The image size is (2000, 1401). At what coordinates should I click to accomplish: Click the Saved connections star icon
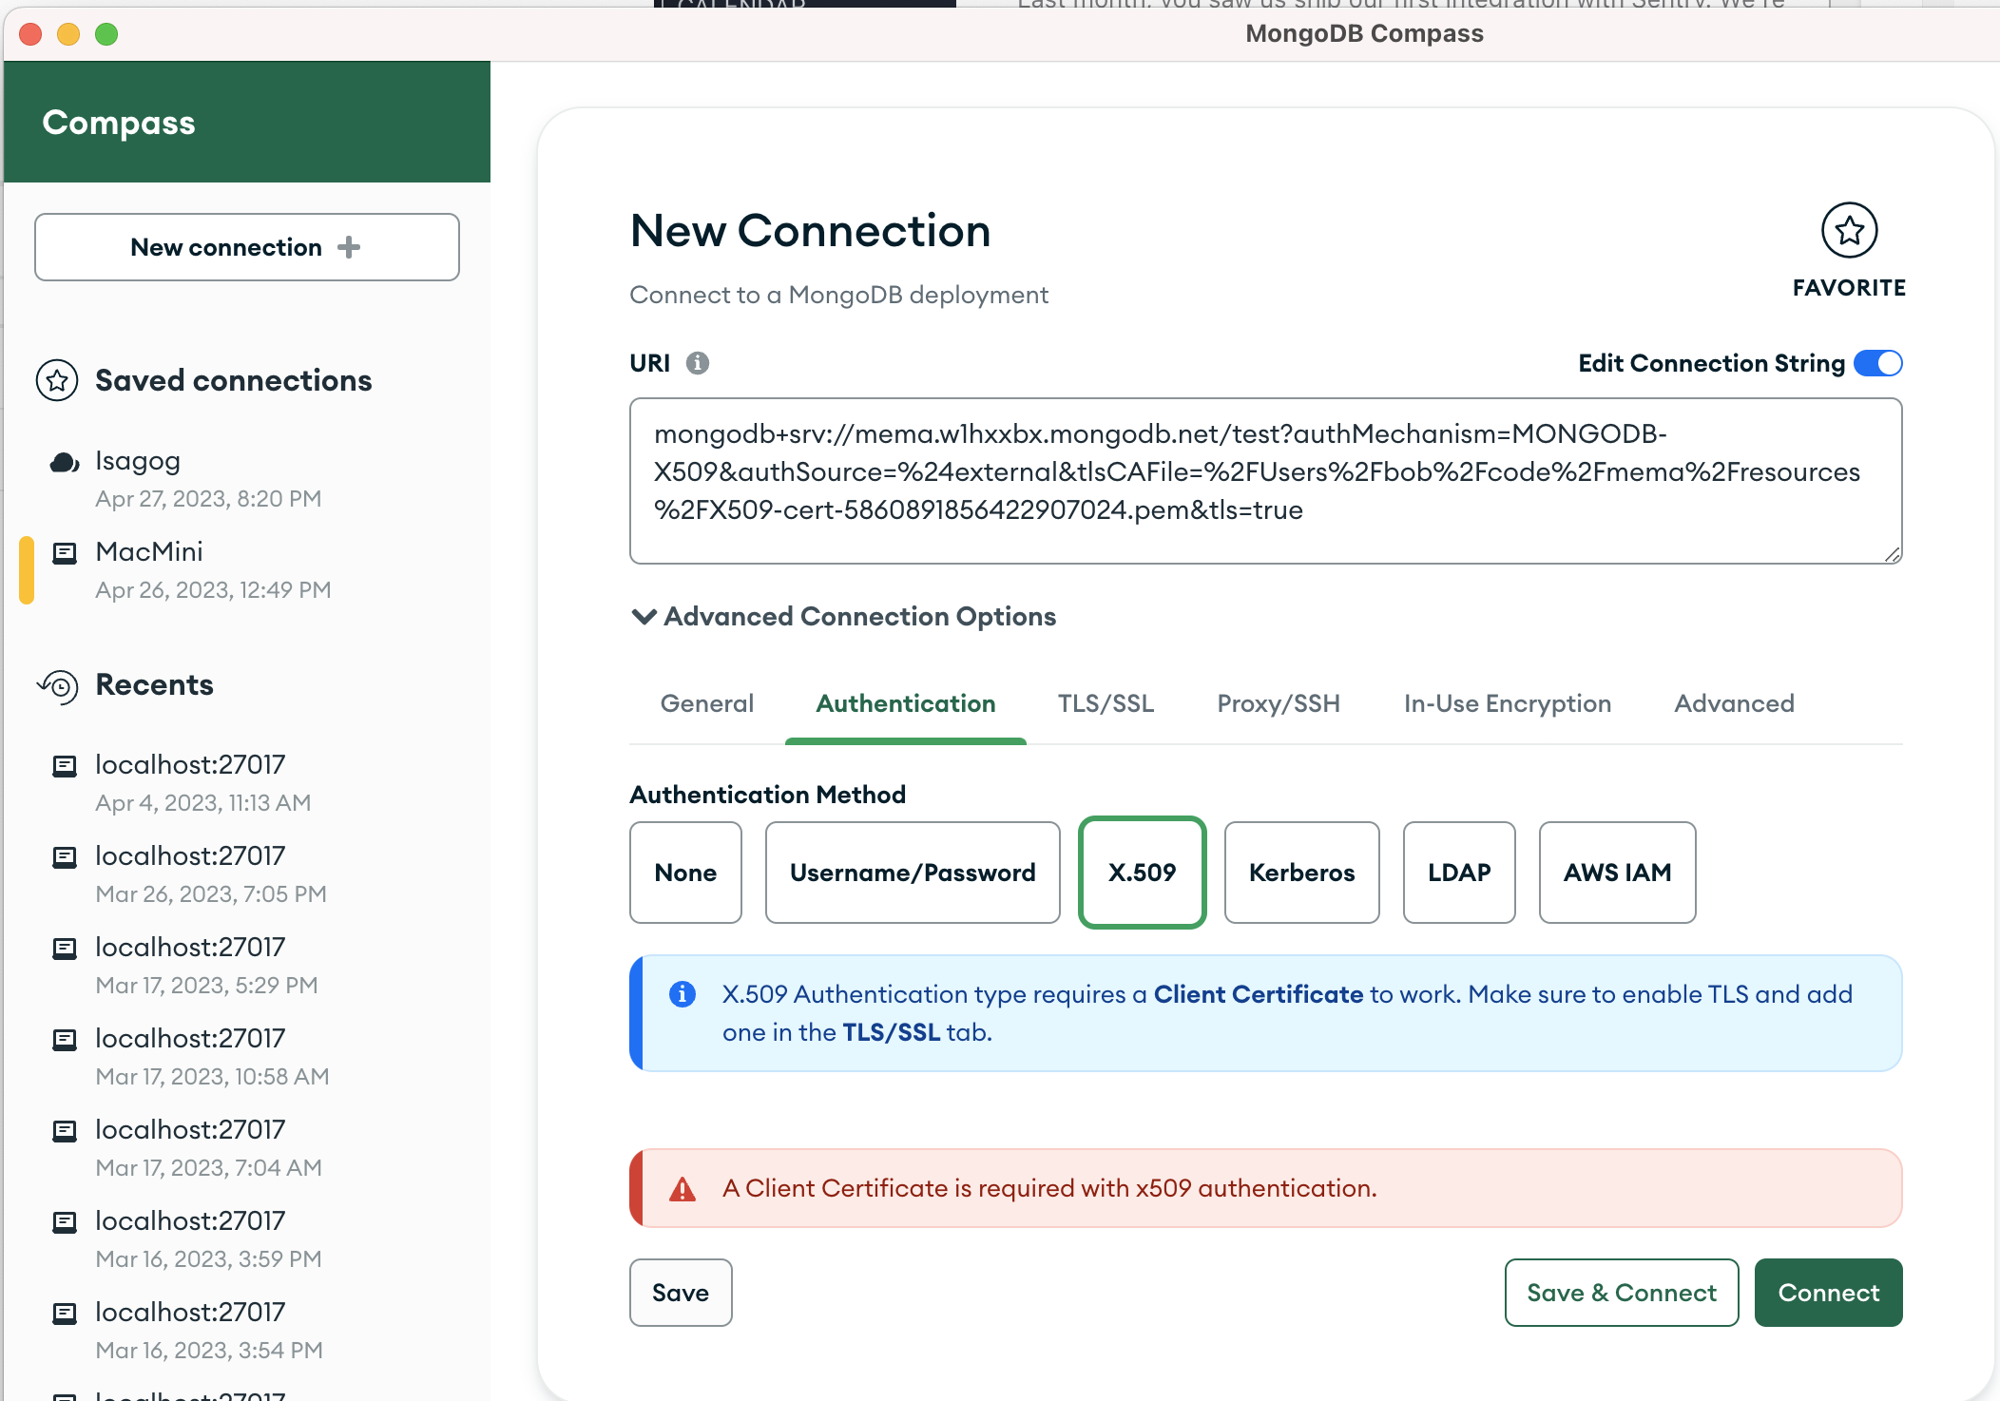tap(57, 380)
